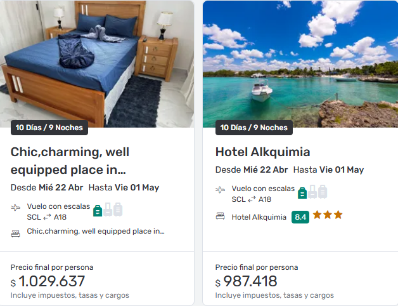Click the bed icon in the Chic,charming card

point(16,232)
